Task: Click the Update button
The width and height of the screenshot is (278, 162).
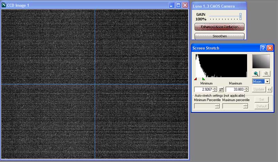Action: click(259, 89)
